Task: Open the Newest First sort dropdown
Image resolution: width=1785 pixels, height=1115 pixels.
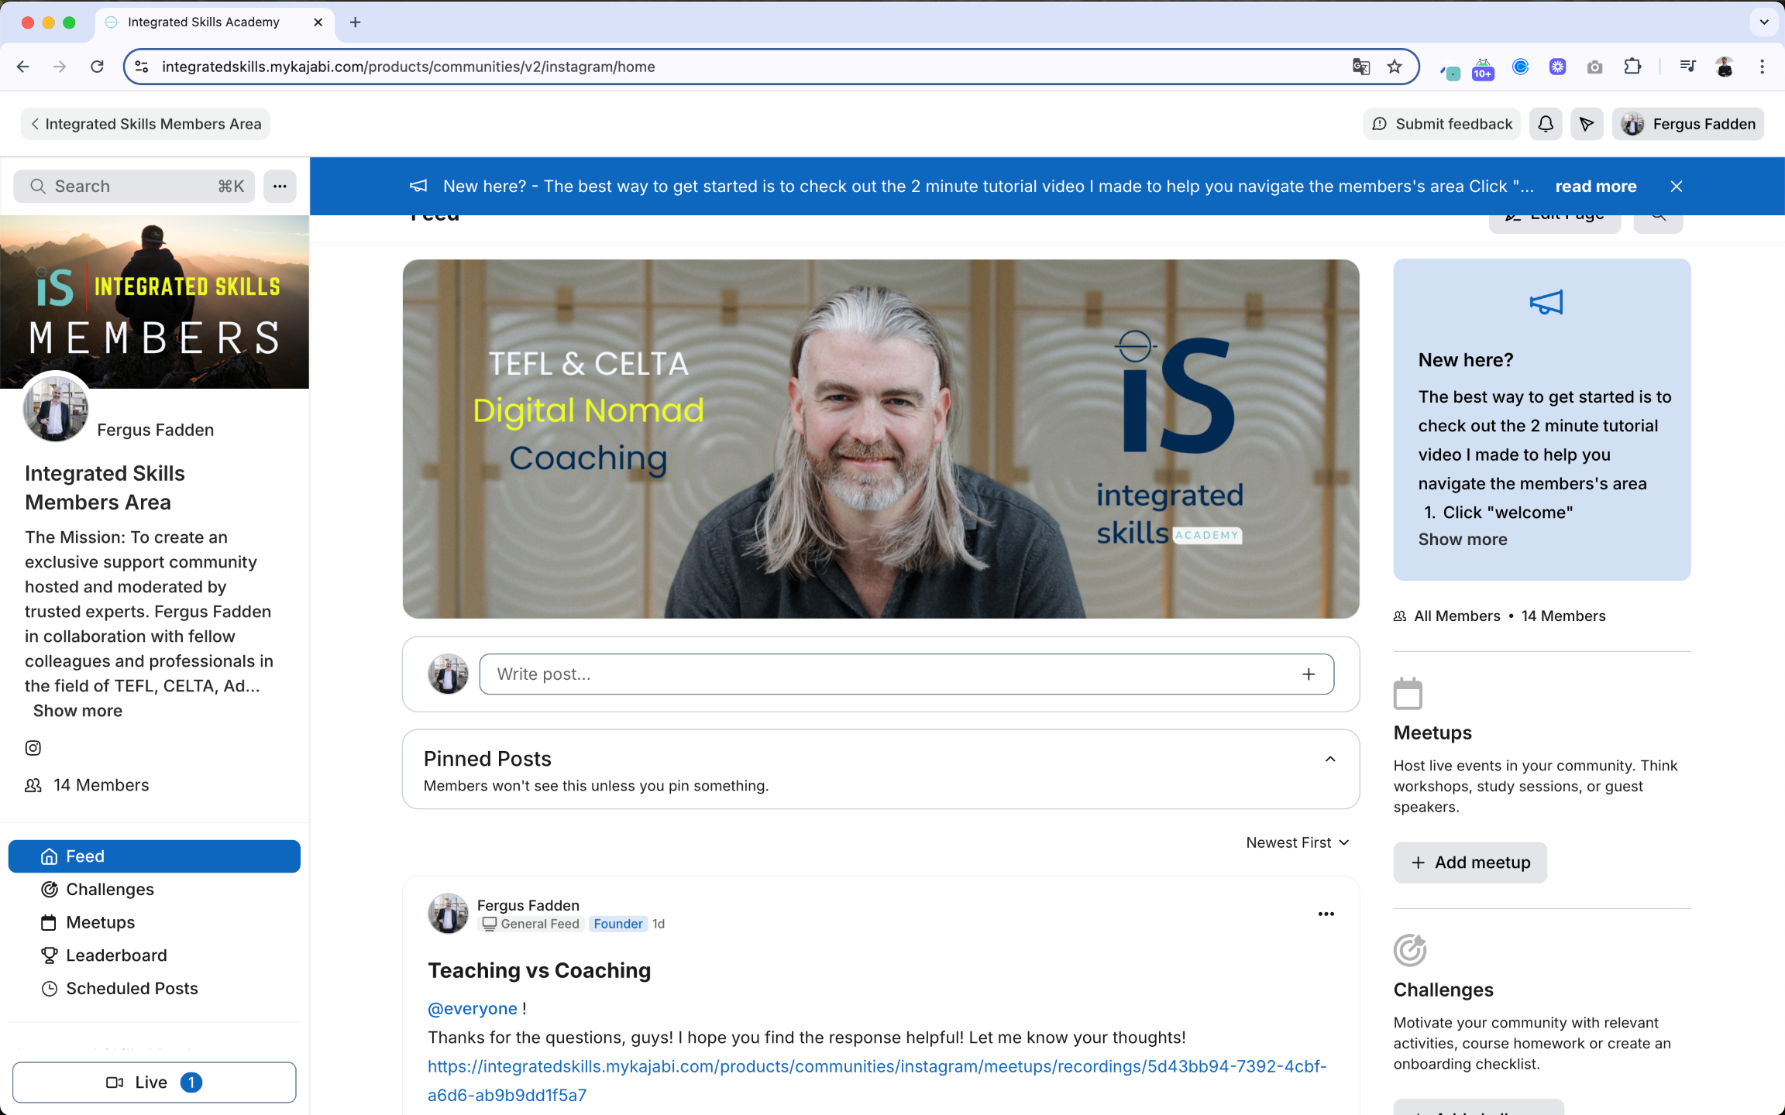Action: (1297, 842)
